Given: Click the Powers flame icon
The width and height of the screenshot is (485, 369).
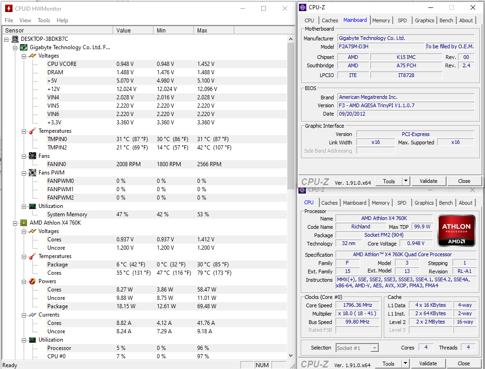Looking at the screenshot, I should click(32, 281).
